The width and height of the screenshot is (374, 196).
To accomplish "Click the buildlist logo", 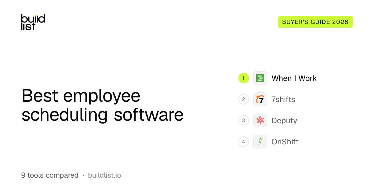I will (x=33, y=22).
